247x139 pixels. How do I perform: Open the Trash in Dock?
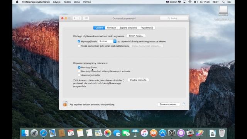coord(222,133)
